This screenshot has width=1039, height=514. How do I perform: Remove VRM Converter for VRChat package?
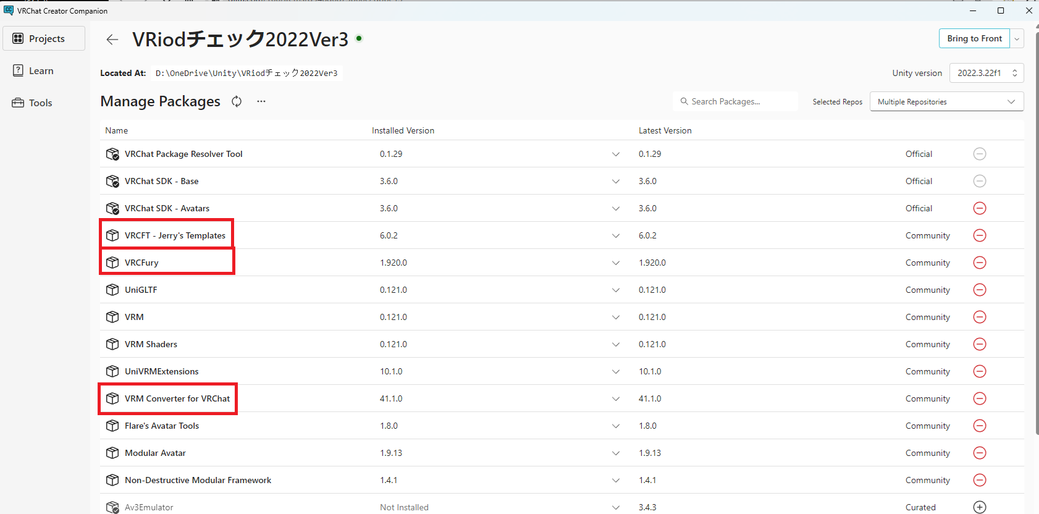click(x=980, y=398)
